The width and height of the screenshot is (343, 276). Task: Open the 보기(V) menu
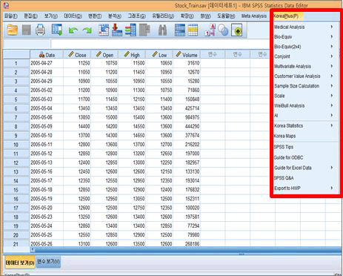(51, 16)
